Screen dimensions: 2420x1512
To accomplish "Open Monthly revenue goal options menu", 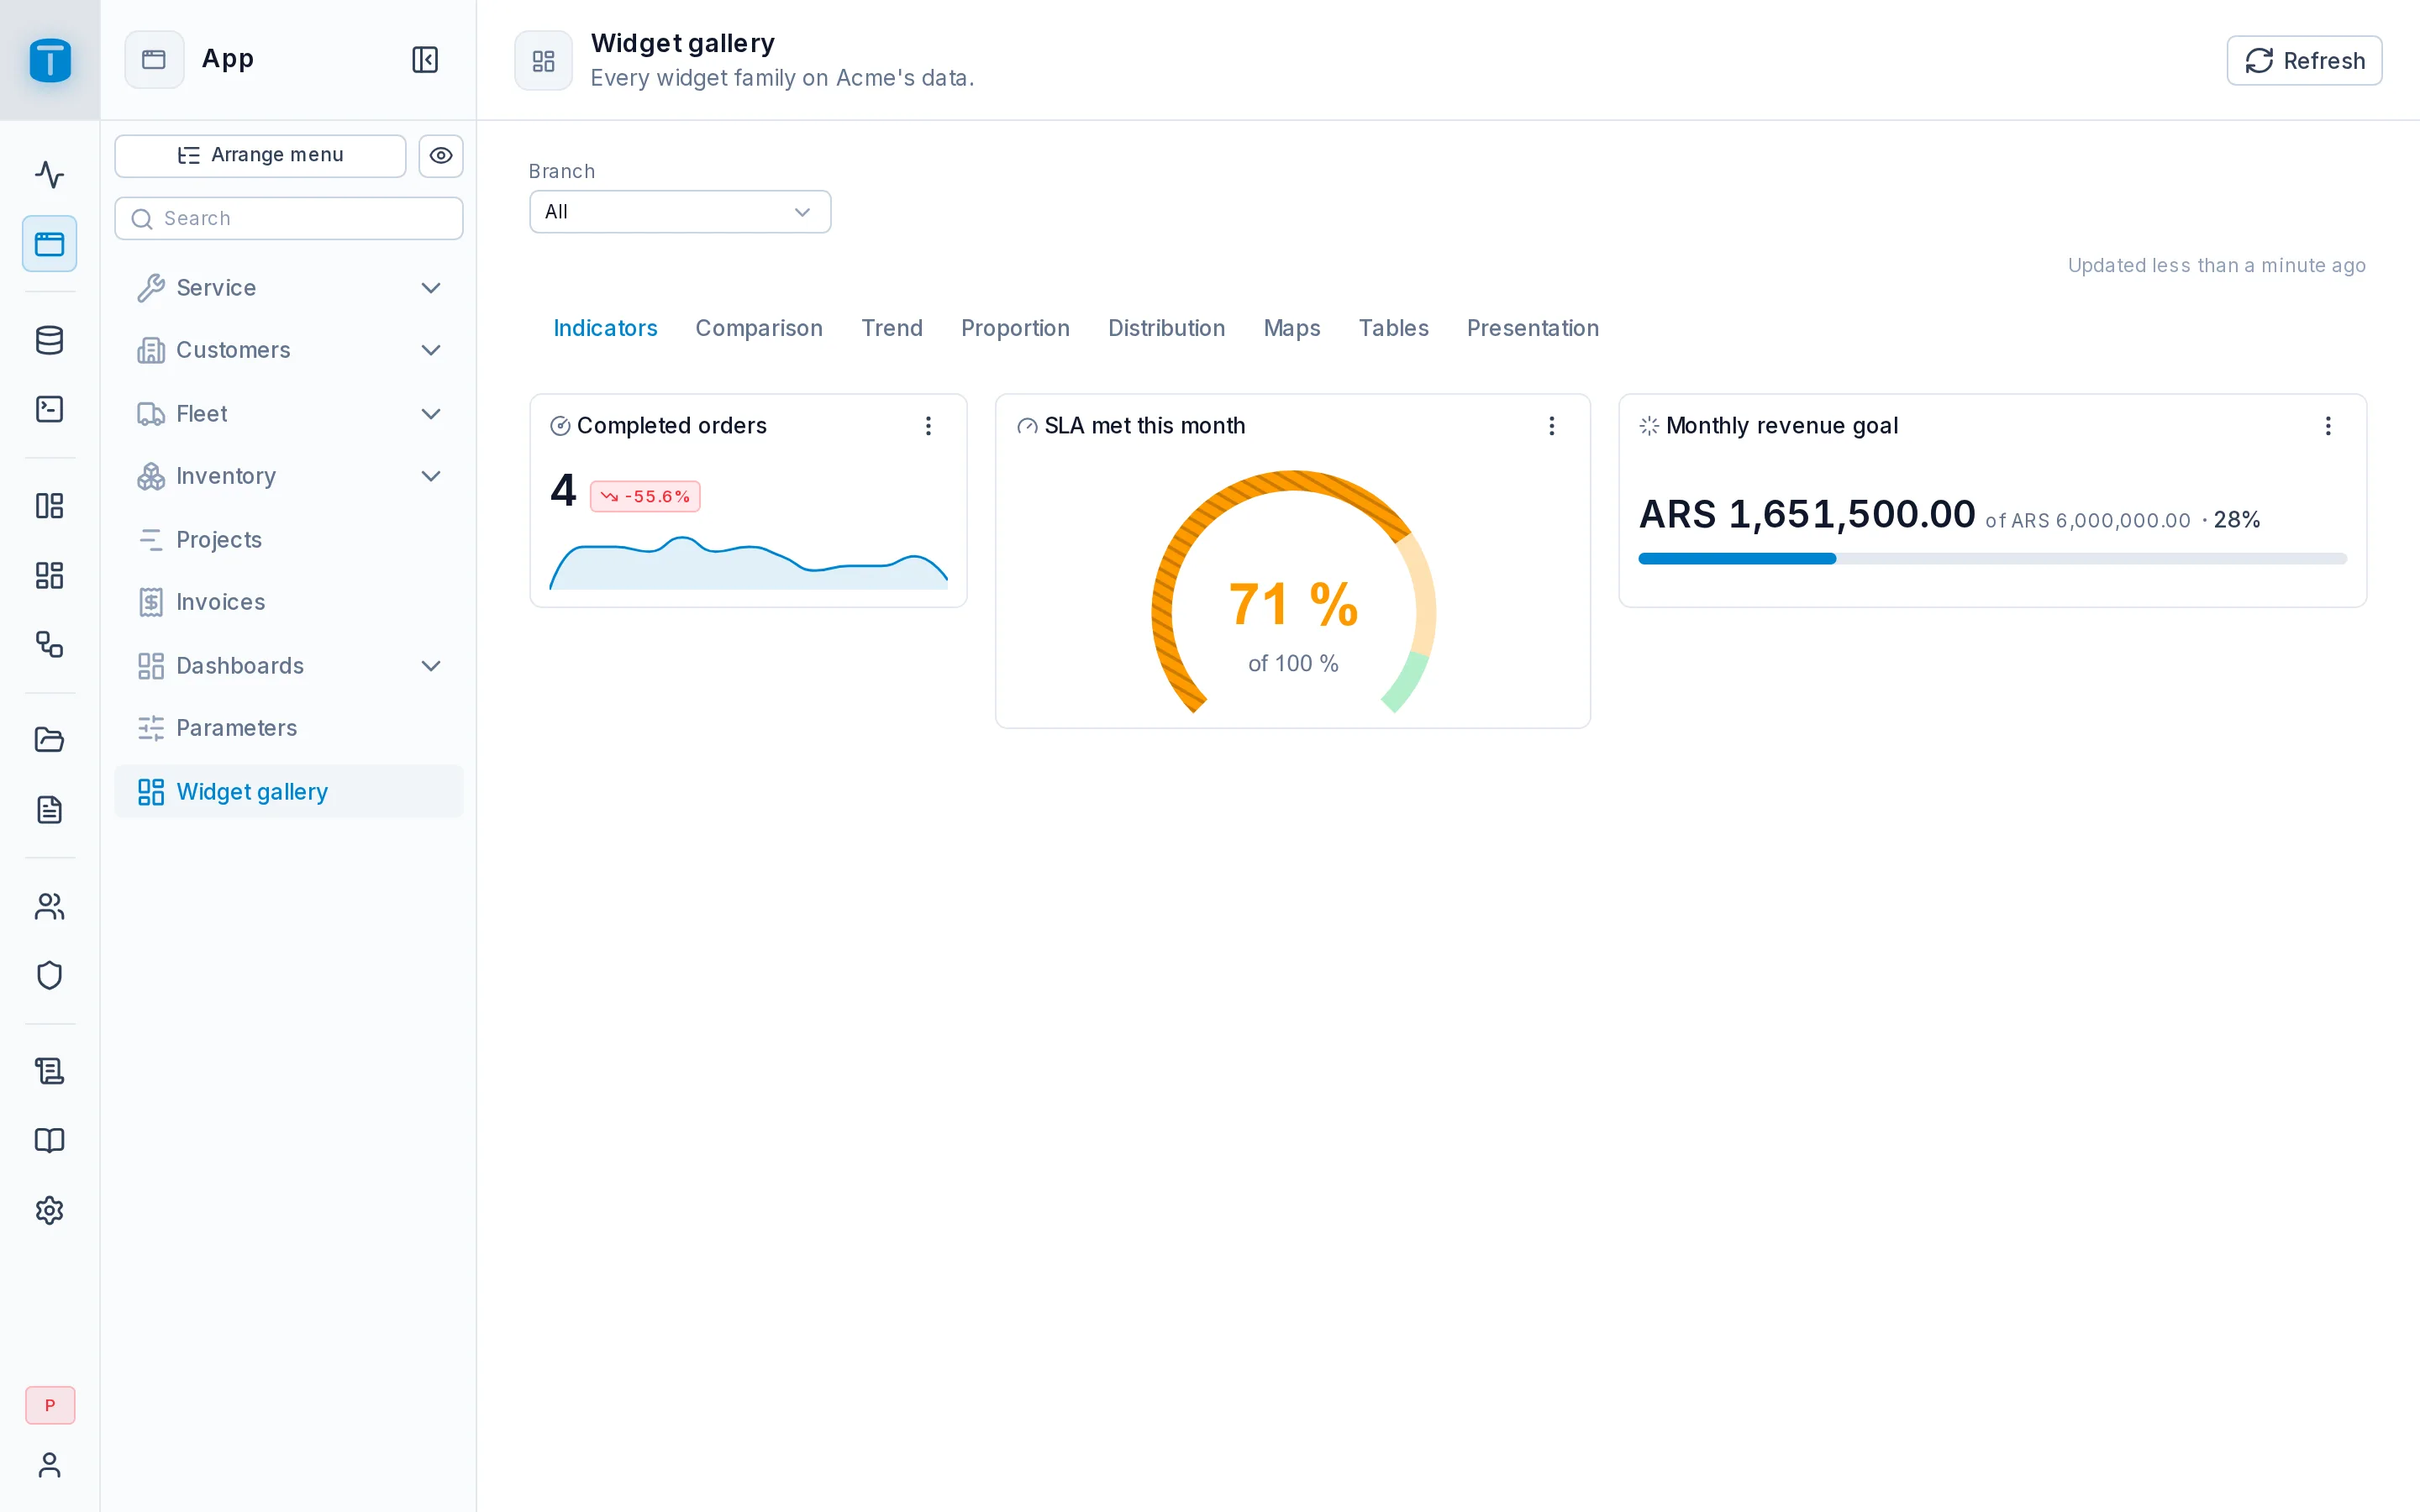I will point(2328,426).
